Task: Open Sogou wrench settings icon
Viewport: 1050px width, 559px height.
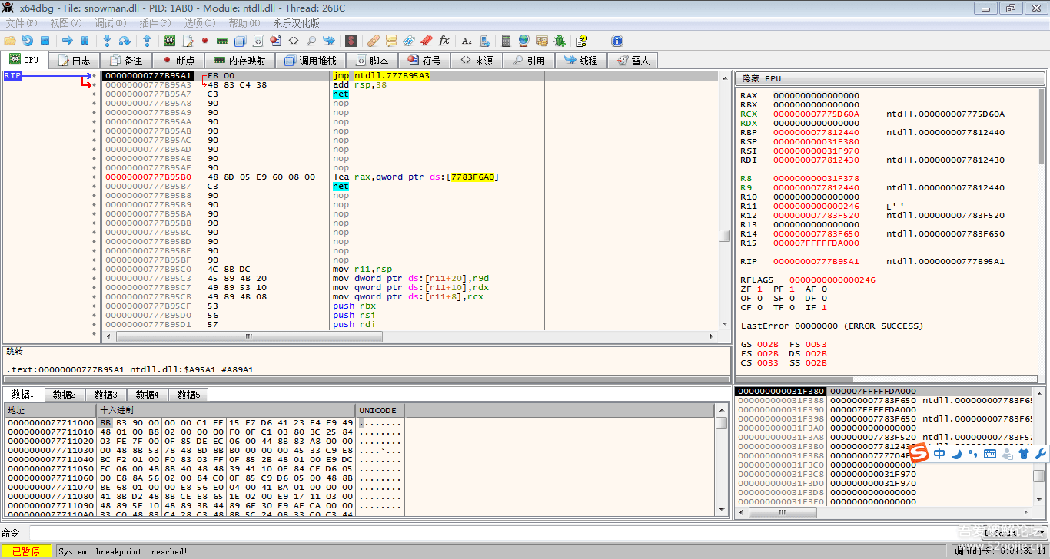Action: (1040, 455)
